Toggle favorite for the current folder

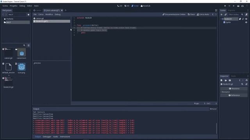point(29,15)
